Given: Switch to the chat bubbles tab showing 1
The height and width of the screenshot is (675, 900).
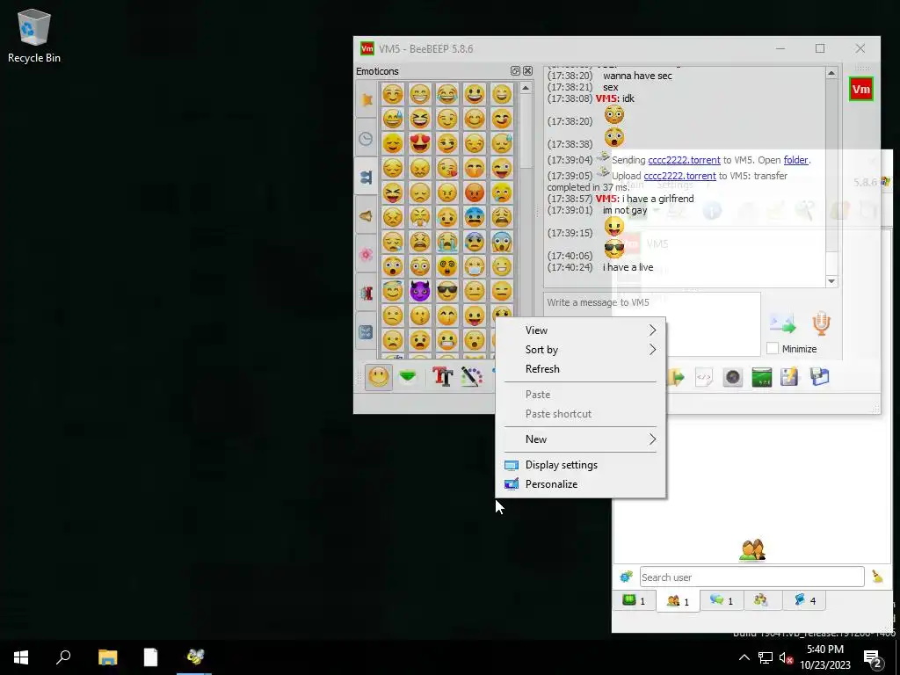Looking at the screenshot, I should [722, 600].
